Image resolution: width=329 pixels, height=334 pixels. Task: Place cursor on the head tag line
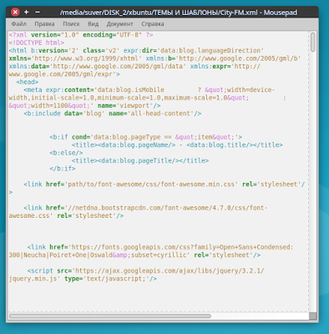pyautogui.click(x=28, y=82)
